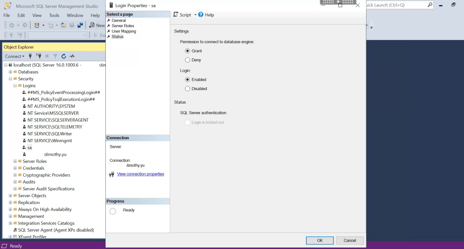Click the Open File folder icon
Viewport: 464px width, 249px height.
pyautogui.click(x=63, y=25)
